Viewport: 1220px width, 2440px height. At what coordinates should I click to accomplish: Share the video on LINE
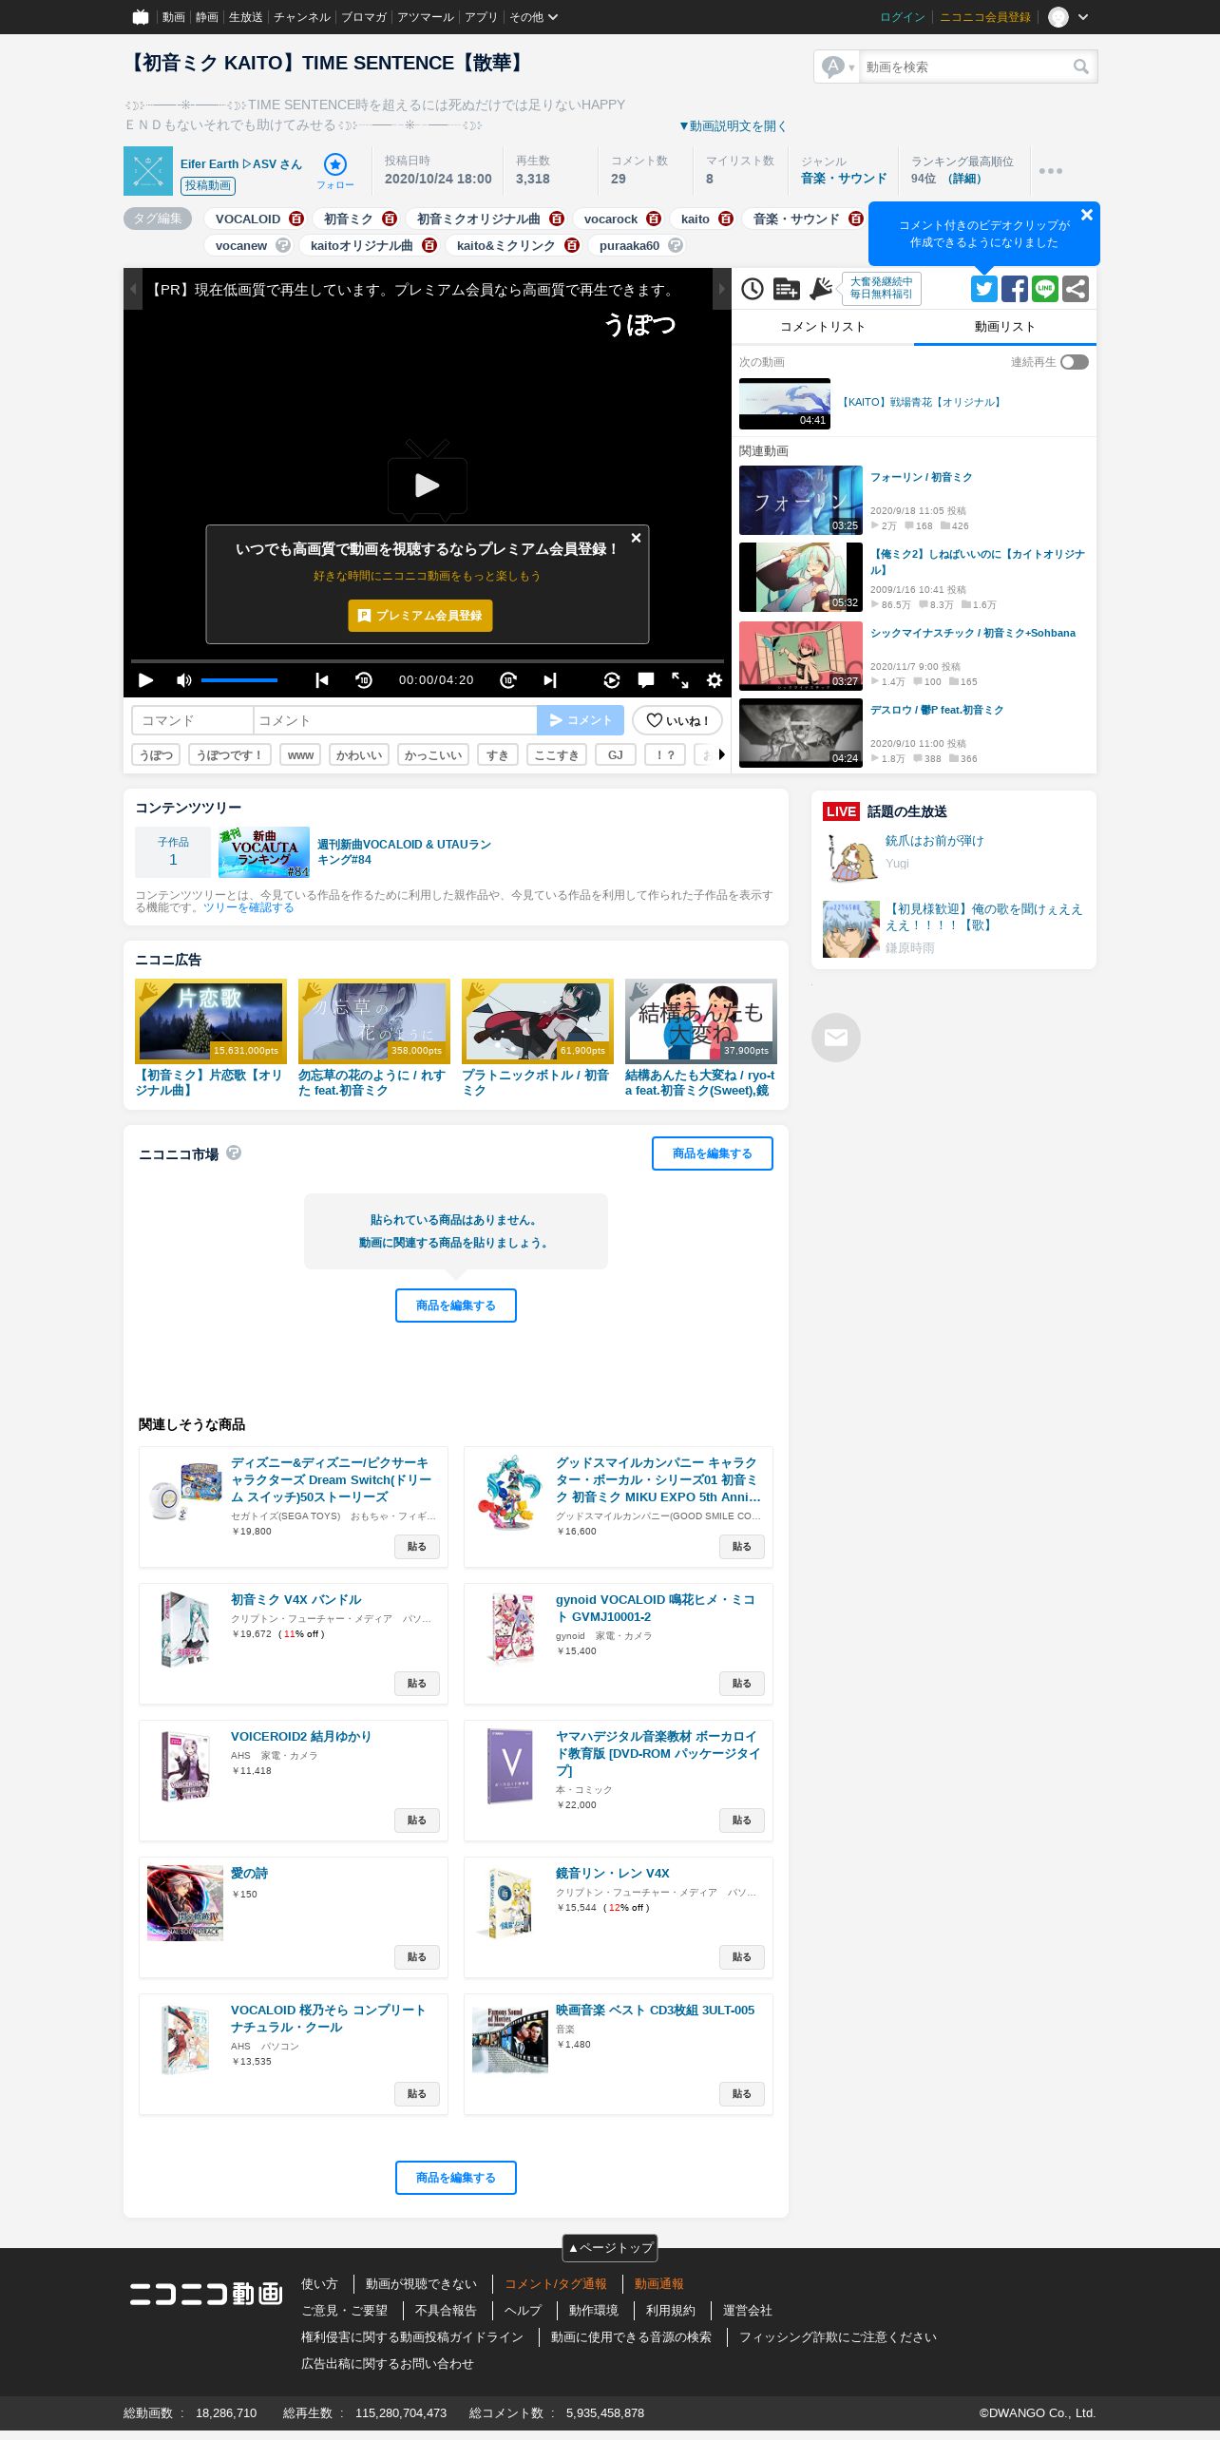click(1045, 289)
